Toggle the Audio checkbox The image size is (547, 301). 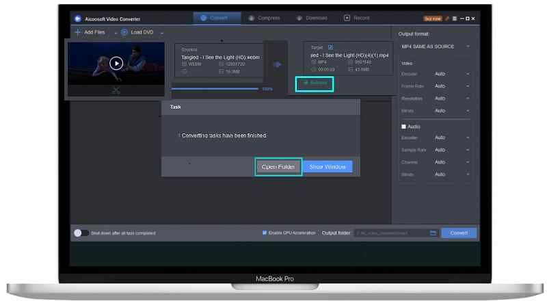click(403, 127)
